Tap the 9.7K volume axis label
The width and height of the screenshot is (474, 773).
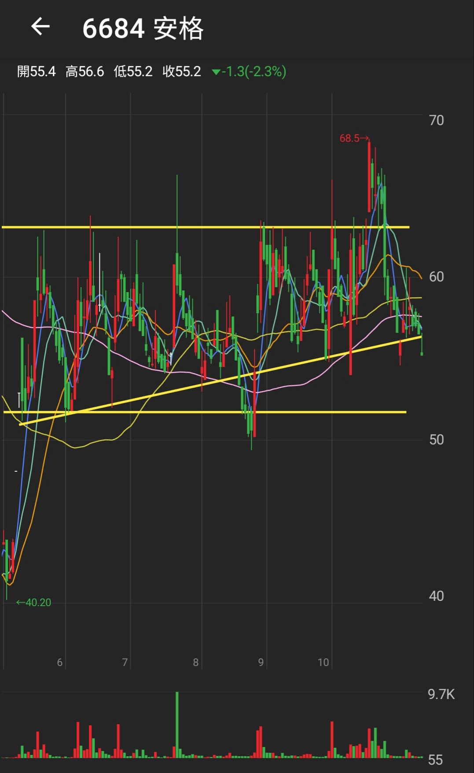[441, 694]
